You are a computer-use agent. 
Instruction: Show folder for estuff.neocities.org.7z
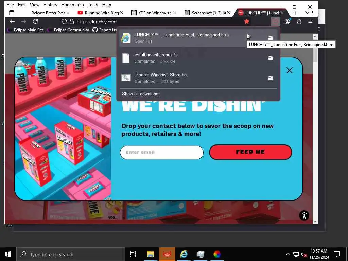[x=270, y=58]
